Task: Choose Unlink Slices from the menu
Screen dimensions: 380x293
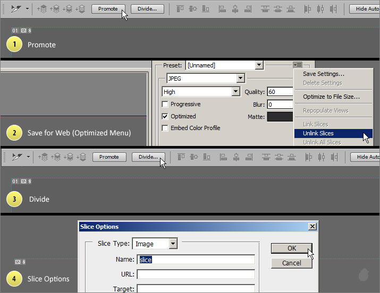Action: coord(318,133)
